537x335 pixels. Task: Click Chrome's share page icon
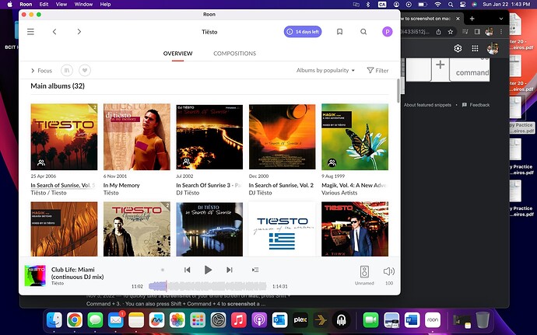[438, 32]
